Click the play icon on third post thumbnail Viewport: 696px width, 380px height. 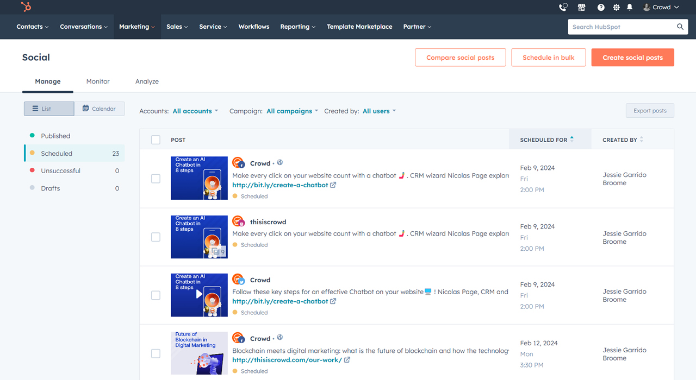(199, 294)
